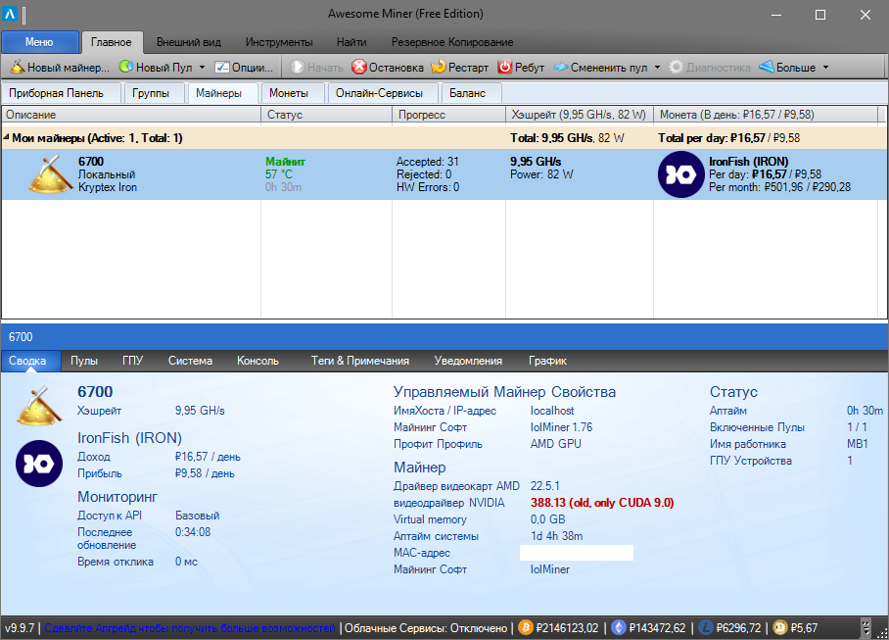
Task: Click the Остановка button label
Action: coord(397,68)
